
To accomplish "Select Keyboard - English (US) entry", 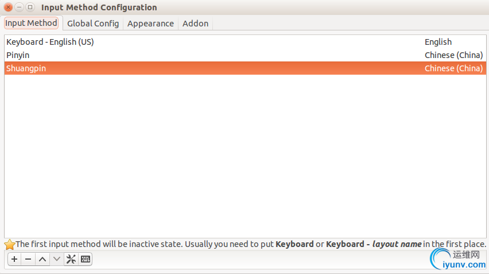I will coord(245,42).
